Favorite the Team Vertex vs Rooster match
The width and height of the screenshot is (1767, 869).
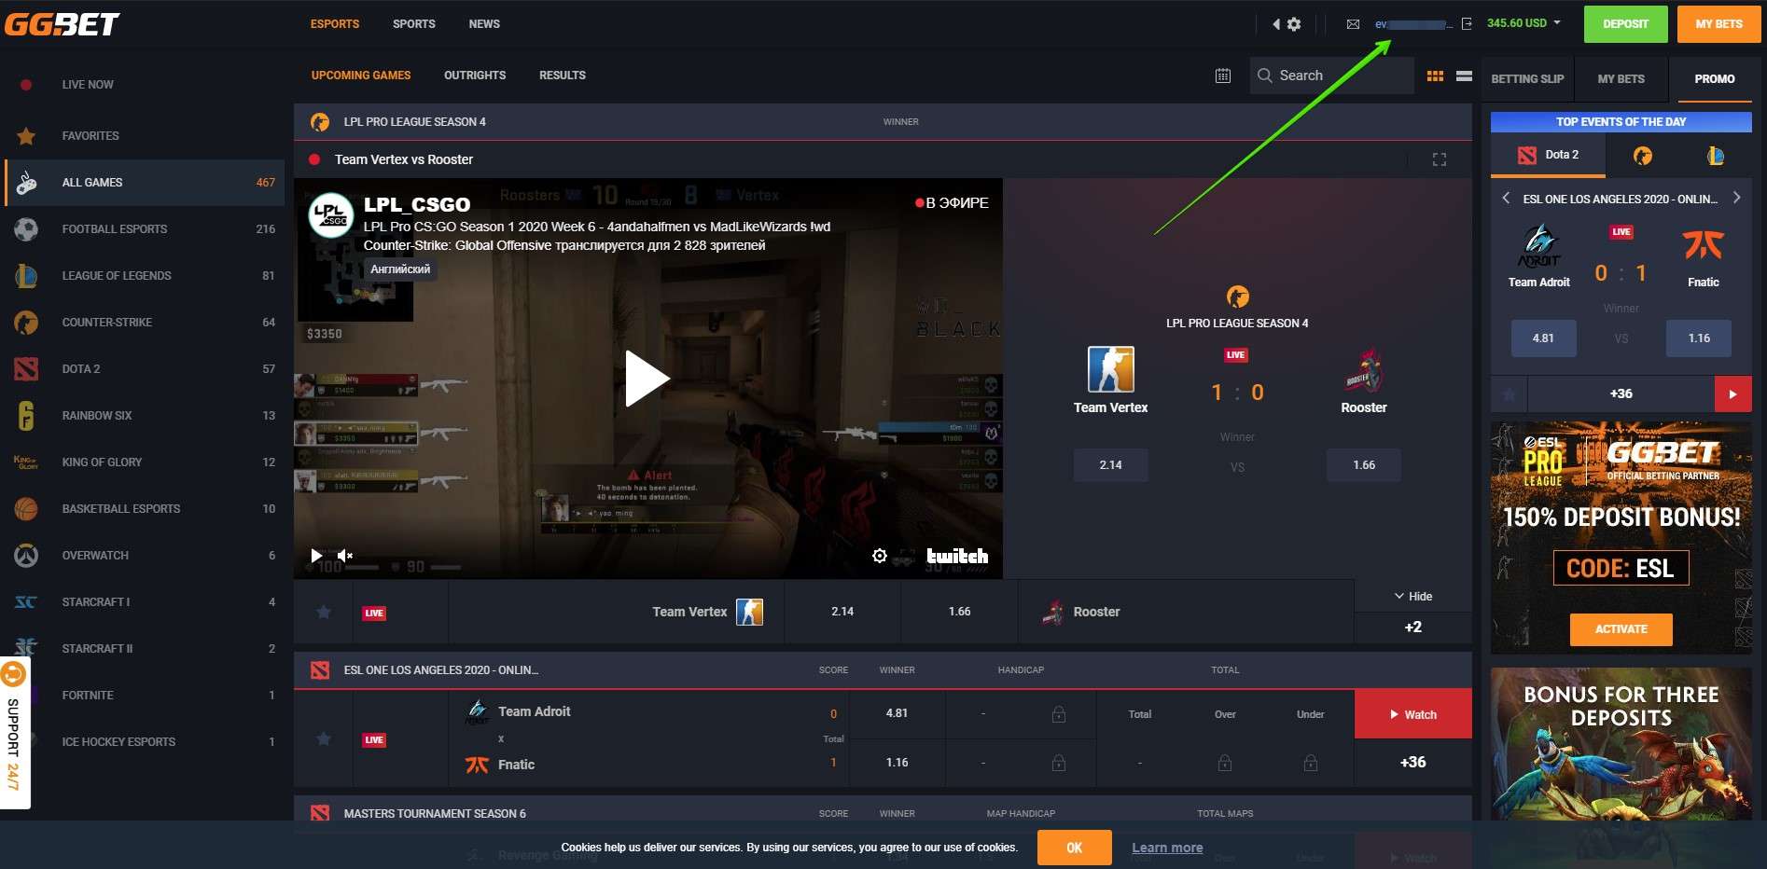324,613
